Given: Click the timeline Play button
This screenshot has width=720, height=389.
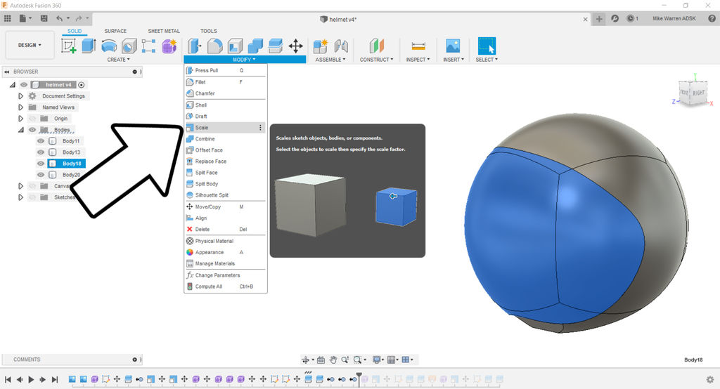Looking at the screenshot, I should point(31,379).
